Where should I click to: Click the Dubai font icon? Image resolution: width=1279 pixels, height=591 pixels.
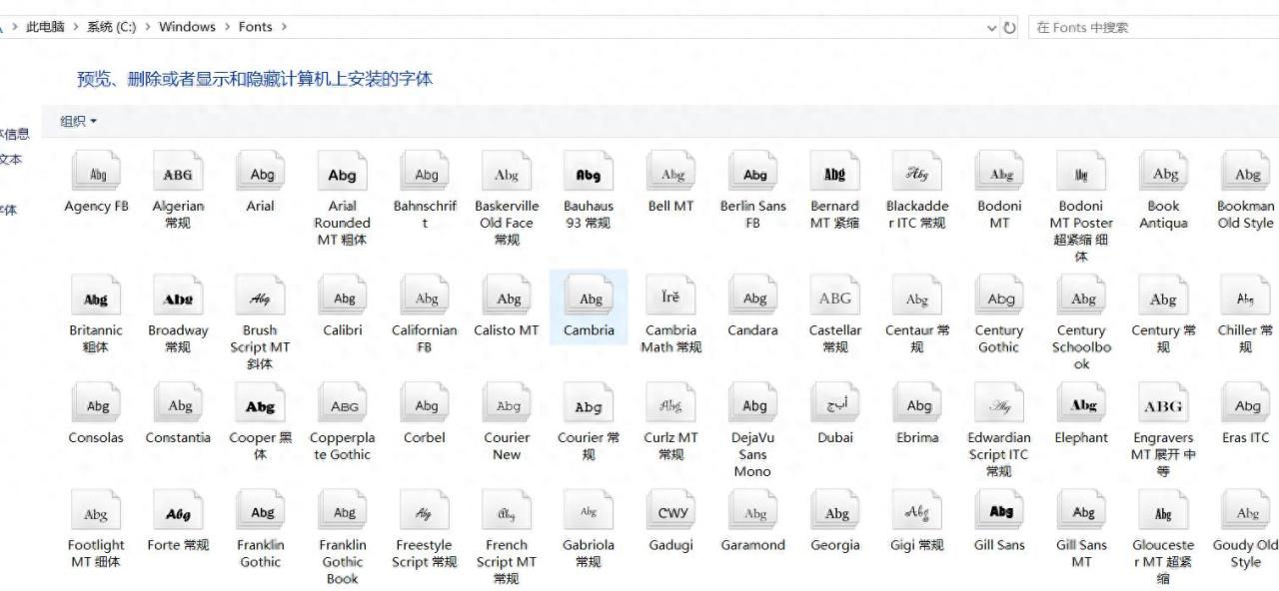click(835, 405)
